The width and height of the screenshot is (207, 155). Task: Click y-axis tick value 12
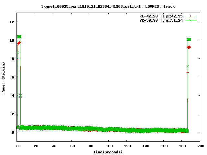click(12, 22)
